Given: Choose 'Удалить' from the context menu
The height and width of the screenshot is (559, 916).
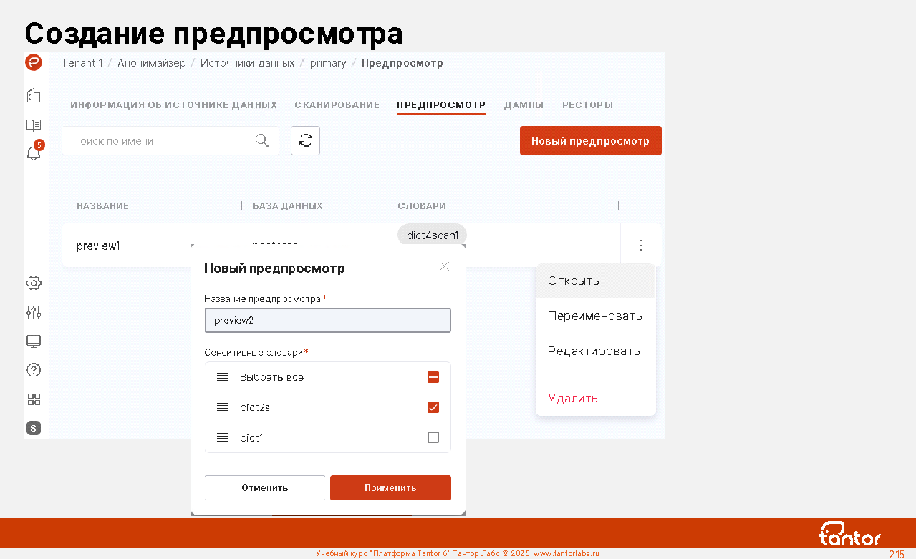Looking at the screenshot, I should pos(573,398).
